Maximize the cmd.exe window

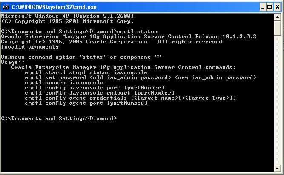point(269,6)
